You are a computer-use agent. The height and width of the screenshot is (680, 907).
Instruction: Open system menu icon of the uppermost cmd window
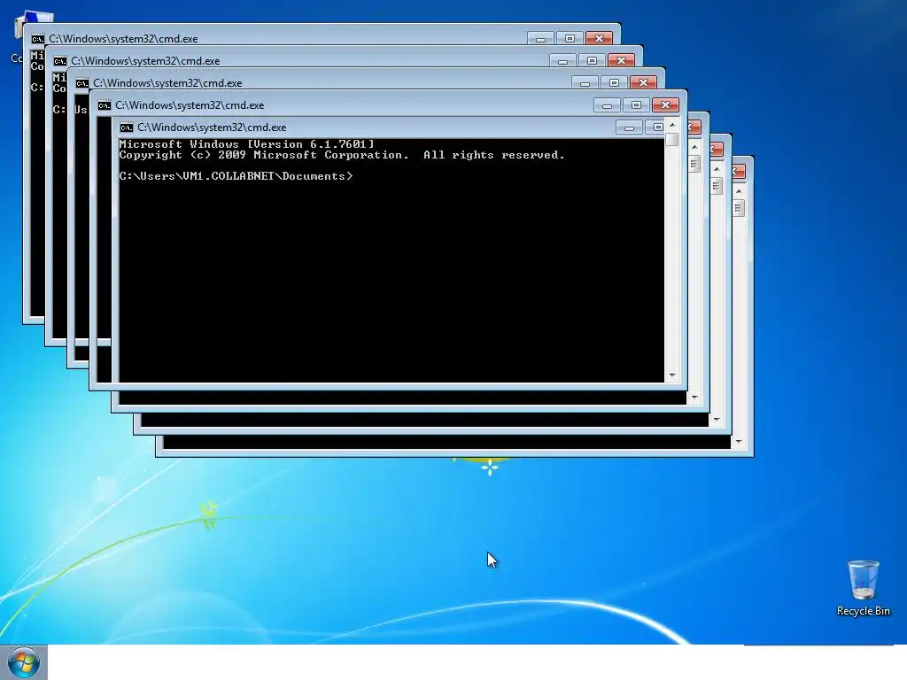(x=37, y=39)
